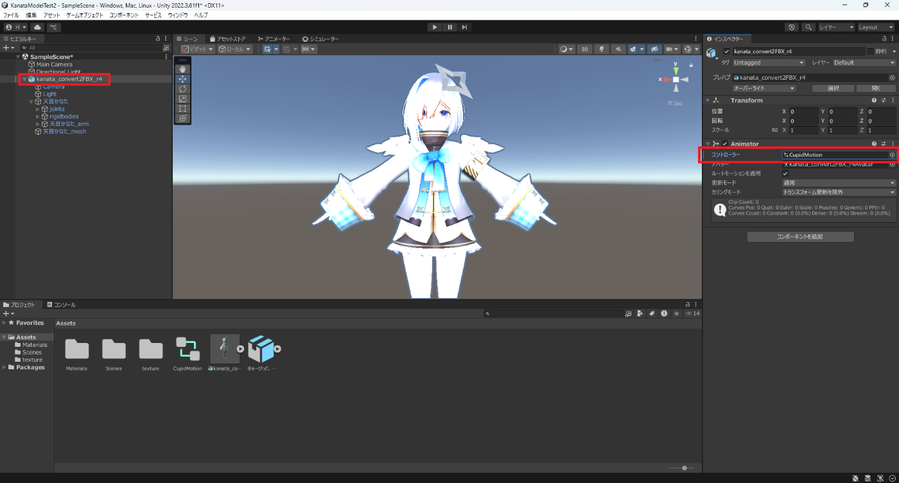
Task: Switch to Asset Store tab
Action: point(227,39)
